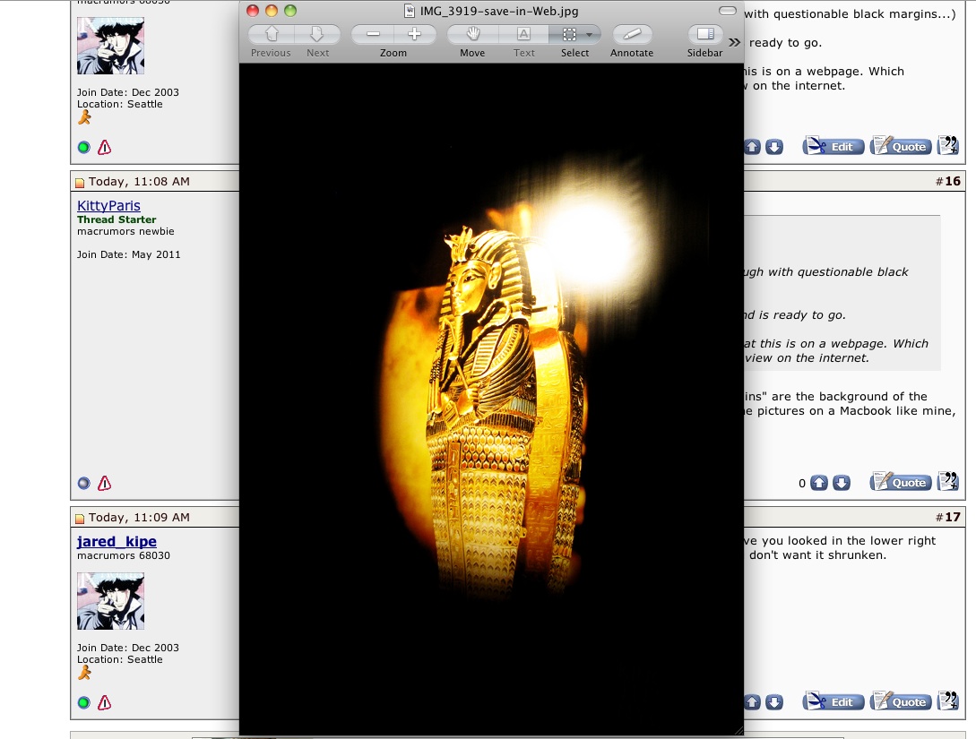Open jared_kipe profile link in post #17
This screenshot has height=739, width=976.
(x=117, y=541)
